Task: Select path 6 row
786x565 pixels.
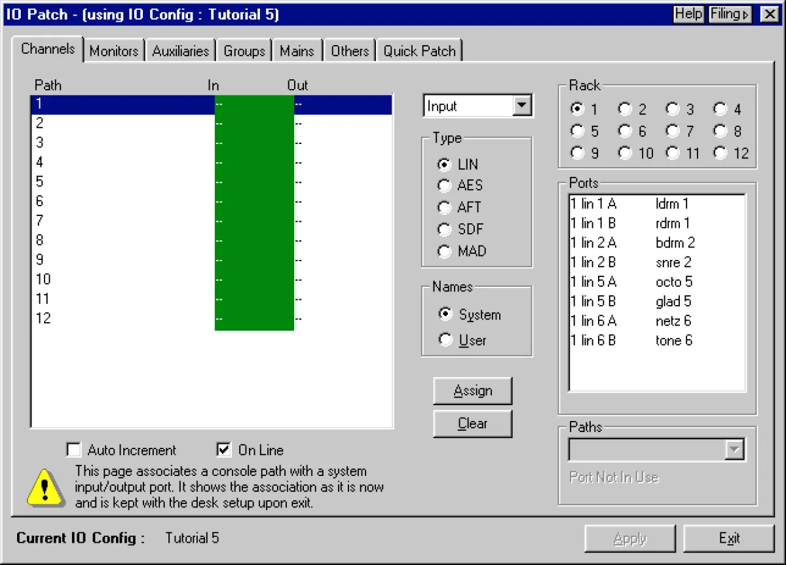Action: (x=212, y=202)
